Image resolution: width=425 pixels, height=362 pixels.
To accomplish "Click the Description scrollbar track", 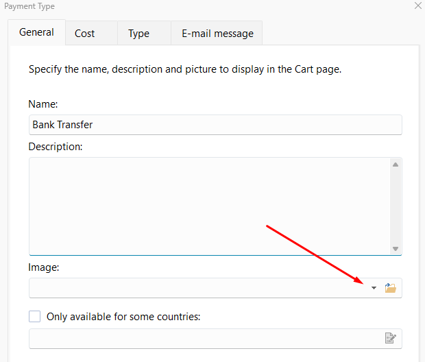I will pos(396,206).
